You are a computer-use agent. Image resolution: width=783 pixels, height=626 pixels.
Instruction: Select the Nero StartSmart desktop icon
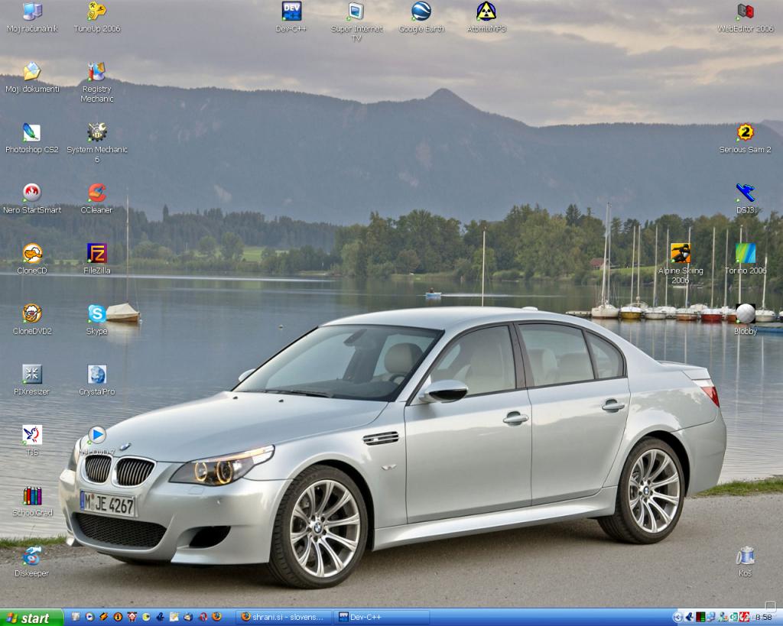(x=32, y=199)
